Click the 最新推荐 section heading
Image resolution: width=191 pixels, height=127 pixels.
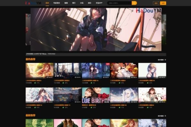point(31,115)
